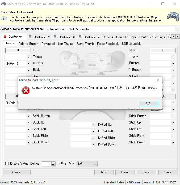Click the left Stick Down mapping field
This screenshot has width=180, height=185.
click(16, 143)
